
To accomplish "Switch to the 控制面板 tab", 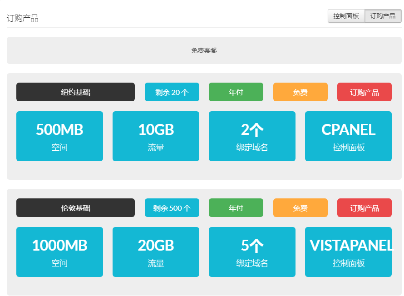I will [x=346, y=16].
